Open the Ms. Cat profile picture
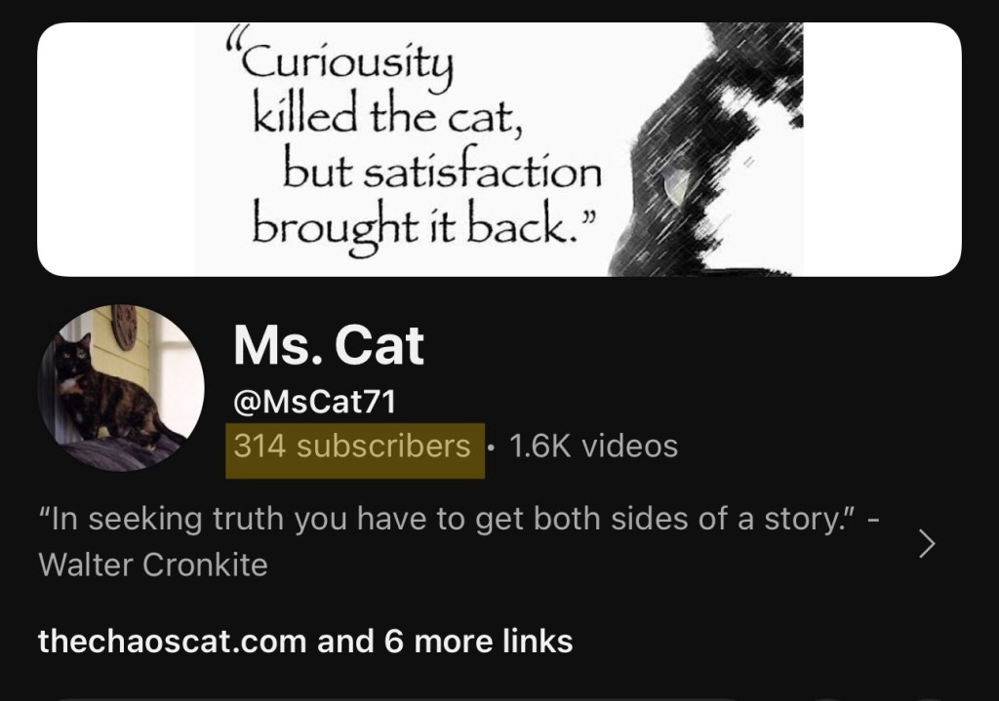The width and height of the screenshot is (999, 701). tap(121, 387)
